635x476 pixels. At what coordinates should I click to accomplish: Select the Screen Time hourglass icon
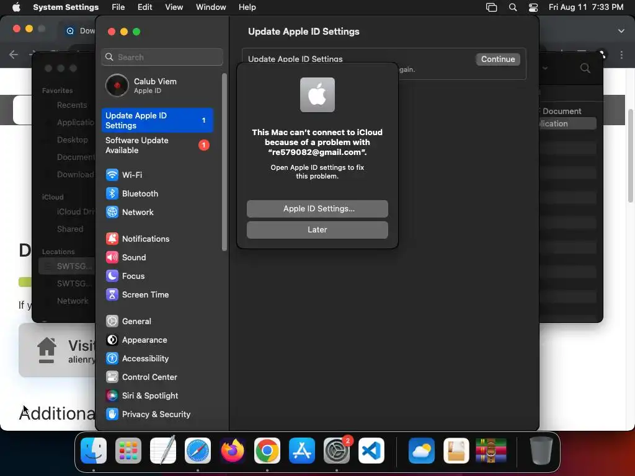[112, 294]
